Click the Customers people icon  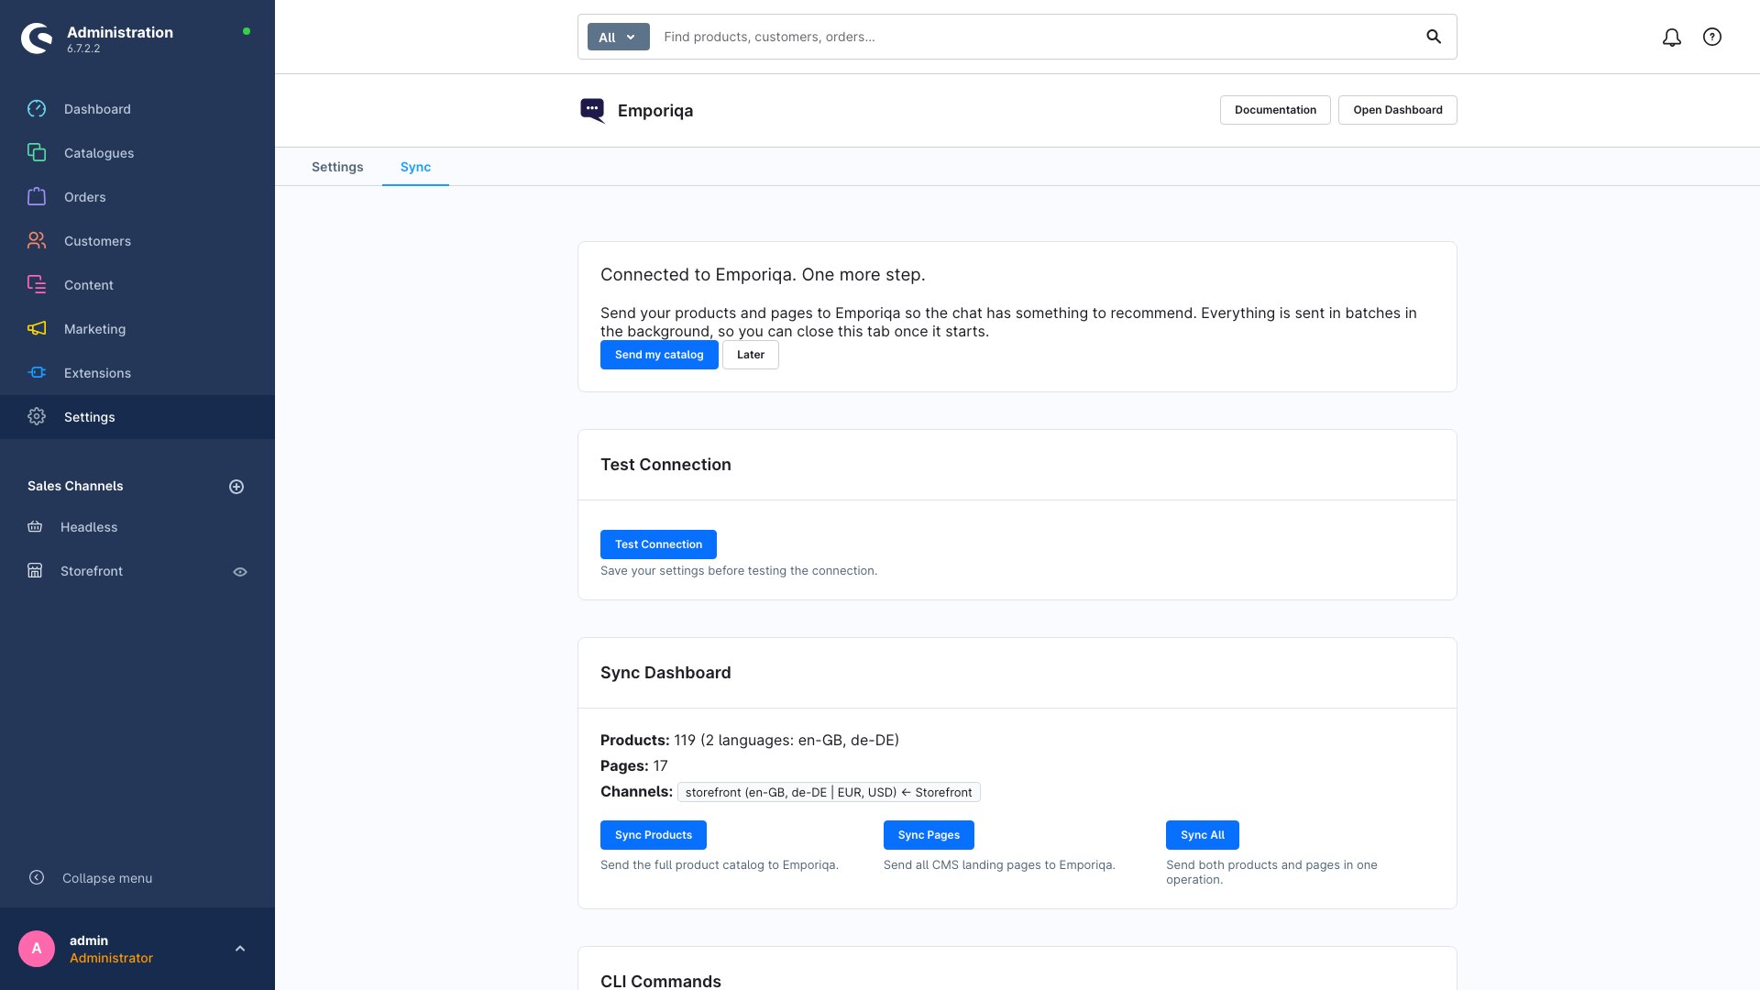[37, 241]
